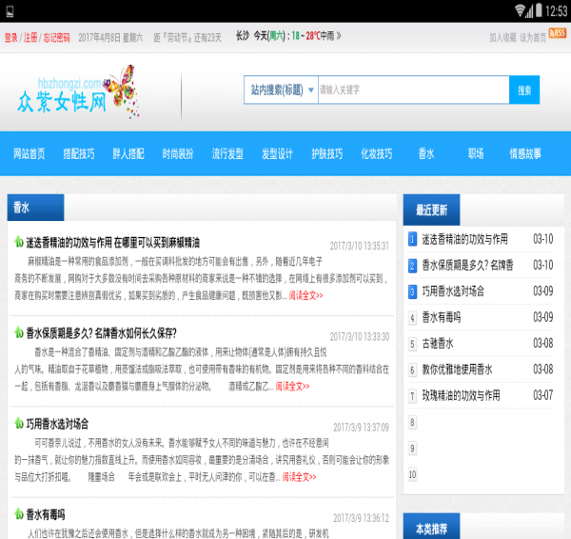
Task: Open the 搭配技巧 navigation item
Action: coord(79,153)
